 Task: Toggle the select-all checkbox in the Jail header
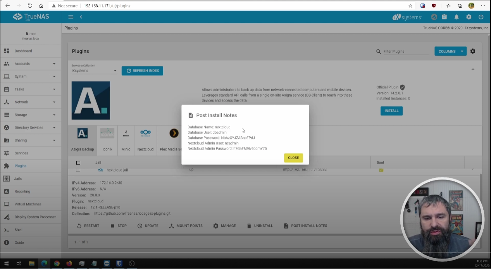coord(78,163)
